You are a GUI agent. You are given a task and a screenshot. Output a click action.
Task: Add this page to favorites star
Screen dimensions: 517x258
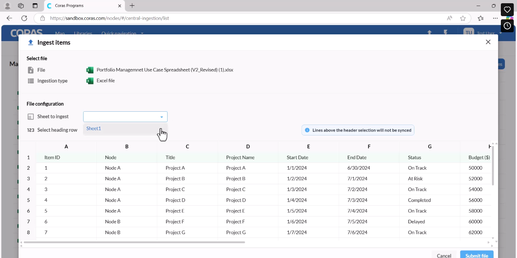coord(463,18)
